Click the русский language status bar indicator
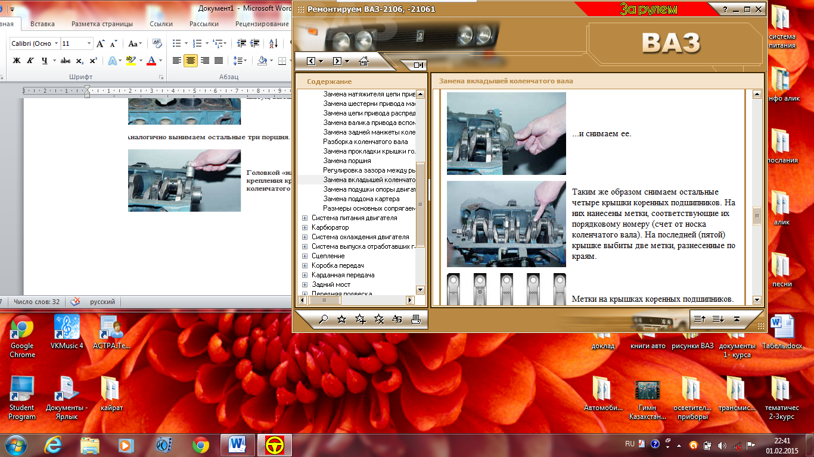 102,302
